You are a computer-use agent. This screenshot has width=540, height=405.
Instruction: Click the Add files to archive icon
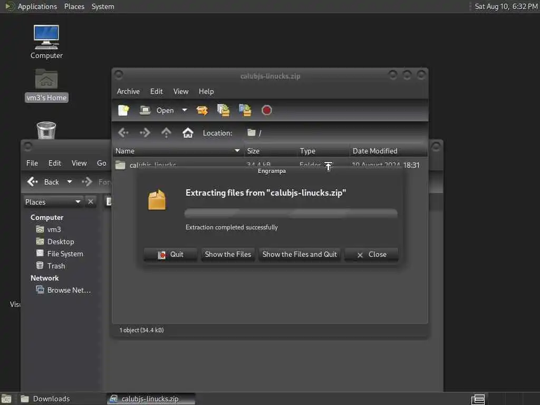(x=224, y=110)
